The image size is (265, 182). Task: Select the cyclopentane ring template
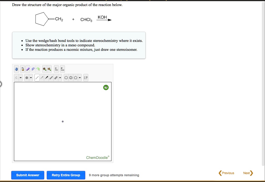click(75, 78)
